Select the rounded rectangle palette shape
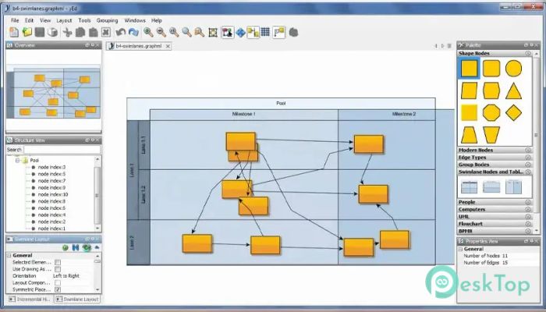 (x=491, y=69)
